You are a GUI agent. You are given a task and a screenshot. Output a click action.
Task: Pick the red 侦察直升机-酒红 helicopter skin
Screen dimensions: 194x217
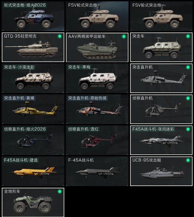click(x=97, y=140)
